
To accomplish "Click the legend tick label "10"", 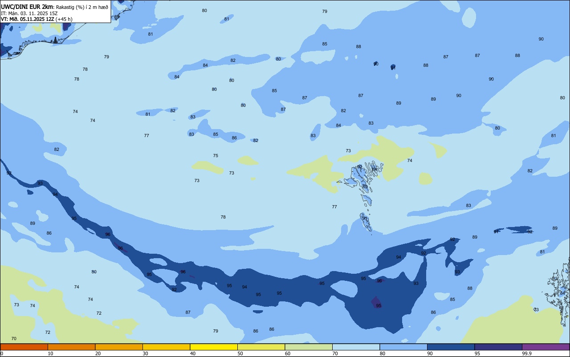I will point(50,353).
